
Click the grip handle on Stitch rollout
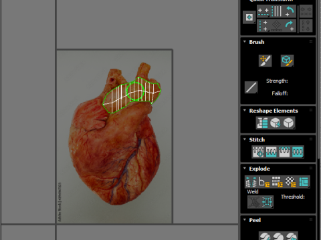click(x=311, y=139)
